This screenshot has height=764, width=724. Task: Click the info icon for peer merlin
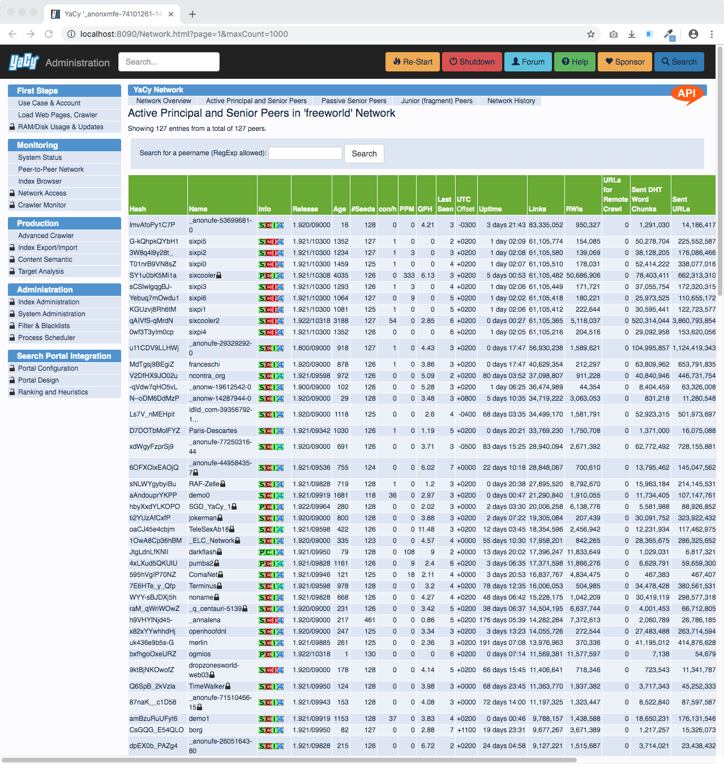(x=271, y=643)
